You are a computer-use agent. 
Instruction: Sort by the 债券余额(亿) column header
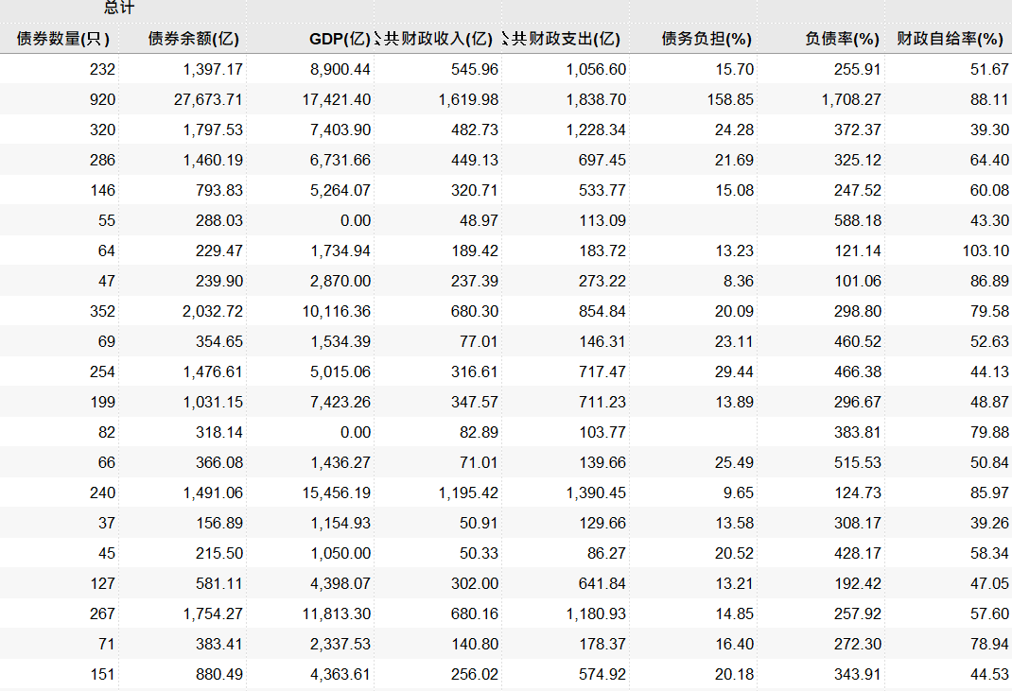coord(194,39)
